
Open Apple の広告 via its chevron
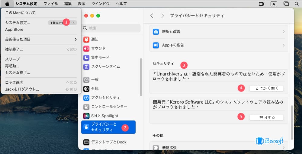pos(284,45)
